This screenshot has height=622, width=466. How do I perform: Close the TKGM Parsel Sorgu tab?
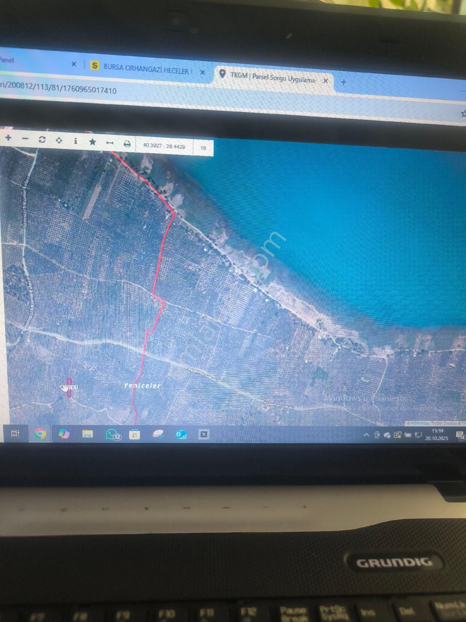[x=326, y=81]
